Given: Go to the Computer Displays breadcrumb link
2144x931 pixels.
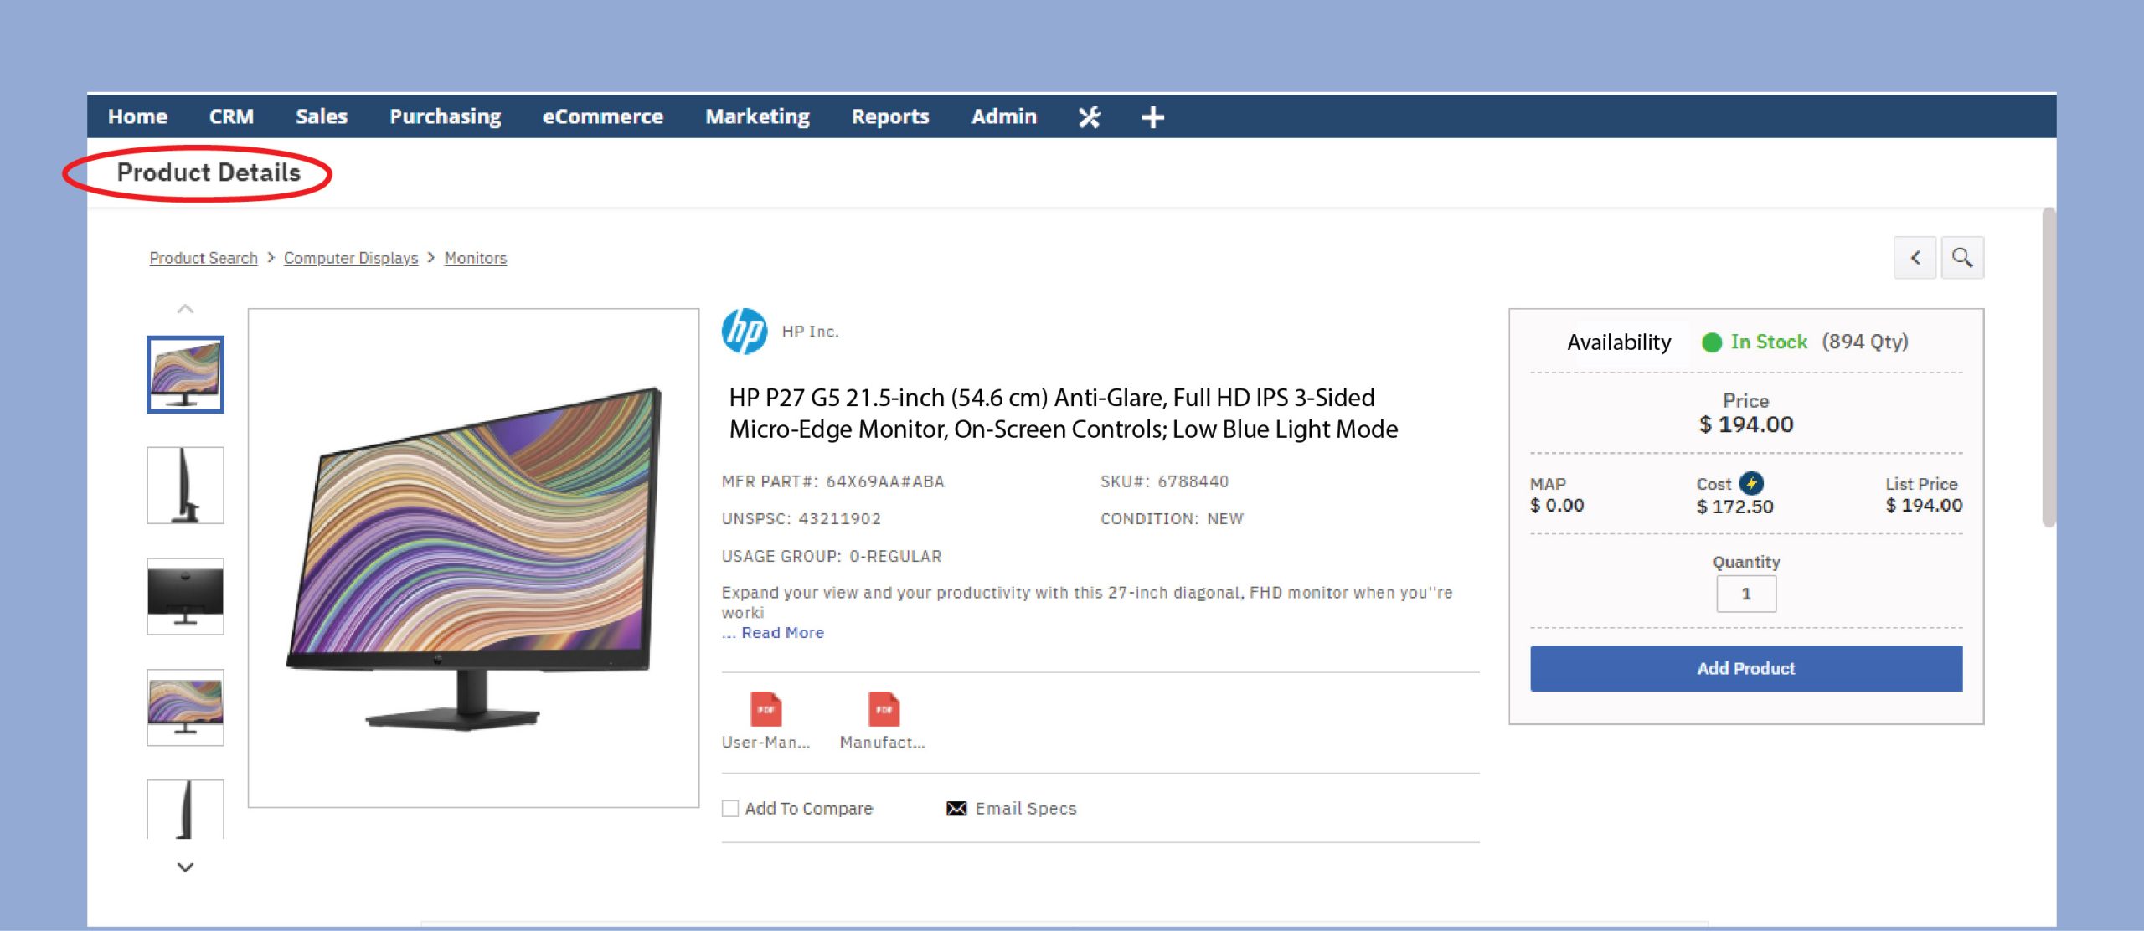Looking at the screenshot, I should coord(350,258).
